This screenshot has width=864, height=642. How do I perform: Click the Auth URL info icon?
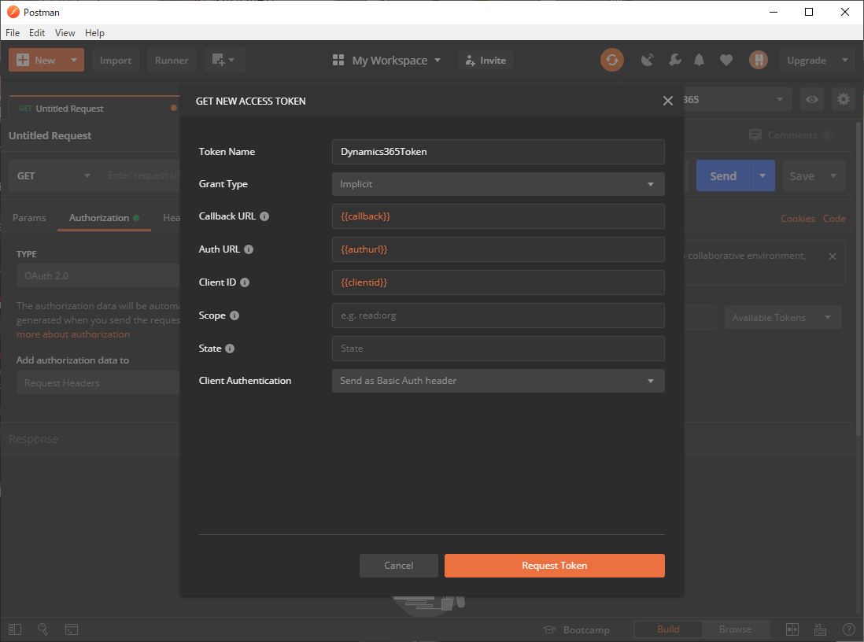(249, 249)
